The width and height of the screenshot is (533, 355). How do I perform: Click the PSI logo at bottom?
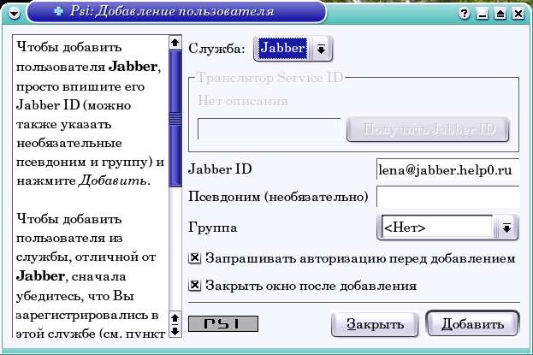[223, 323]
